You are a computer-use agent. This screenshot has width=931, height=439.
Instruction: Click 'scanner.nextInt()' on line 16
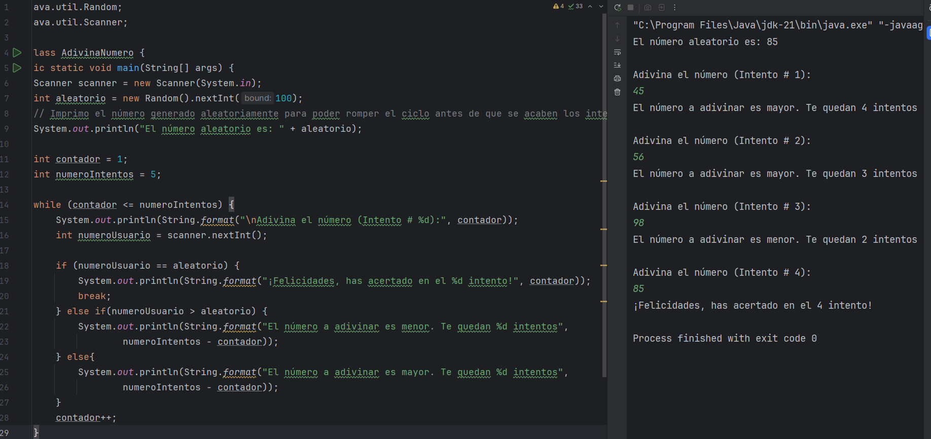pyautogui.click(x=214, y=235)
